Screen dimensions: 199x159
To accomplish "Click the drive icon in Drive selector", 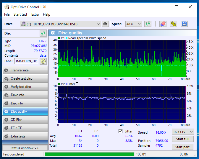I will 23,24.
